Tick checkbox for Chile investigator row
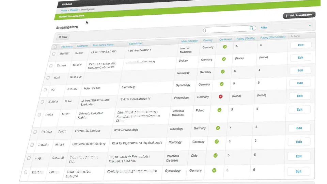The height and width of the screenshot is (184, 327). (x=29, y=158)
